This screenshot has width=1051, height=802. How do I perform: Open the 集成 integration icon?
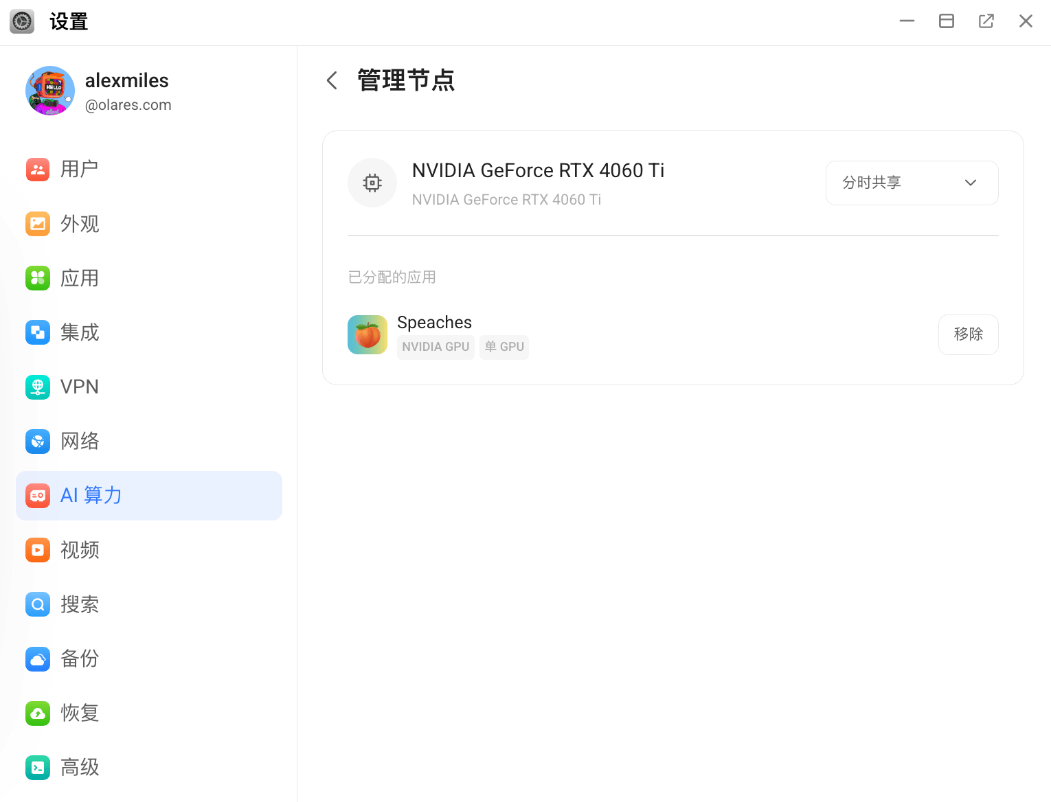tap(38, 332)
